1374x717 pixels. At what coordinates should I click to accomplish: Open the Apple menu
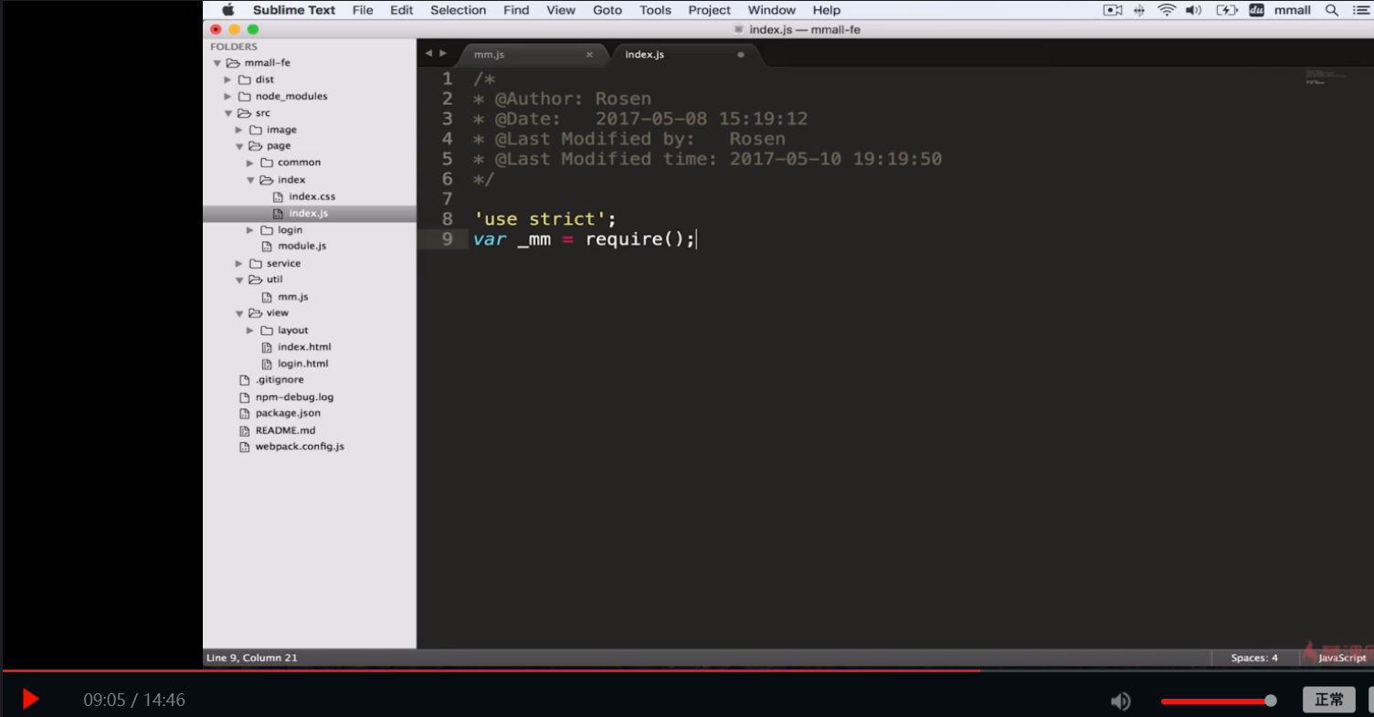click(228, 10)
